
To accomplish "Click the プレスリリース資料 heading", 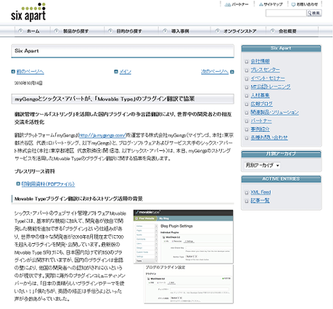I will (35, 172).
